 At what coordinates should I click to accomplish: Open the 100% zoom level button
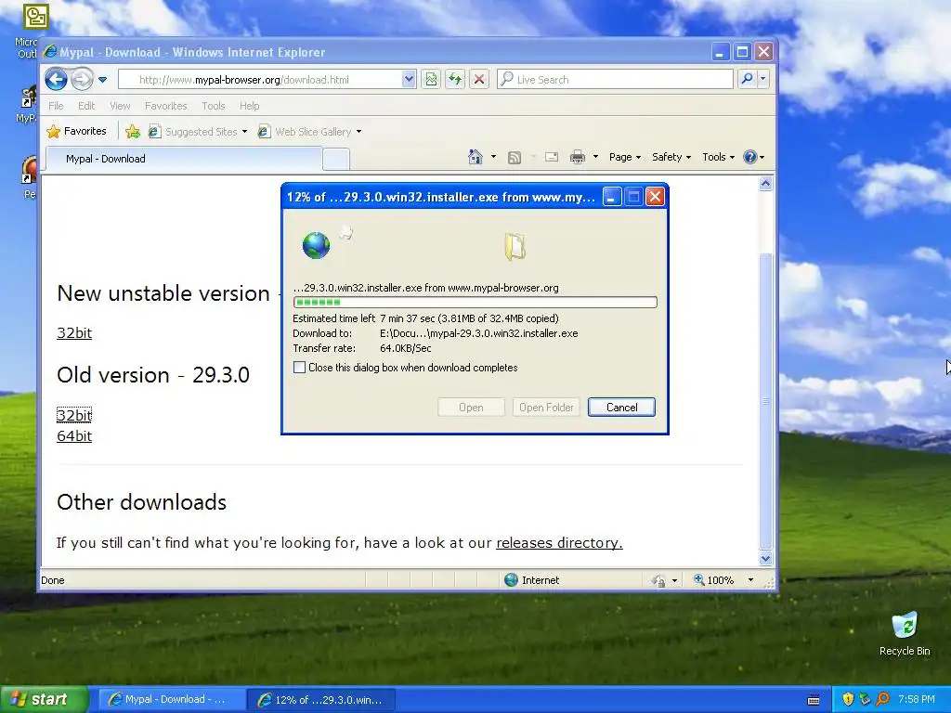(x=714, y=580)
